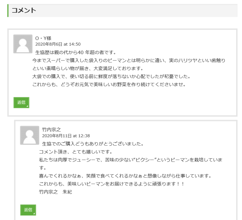Image resolution: width=242 pixels, height=220 pixels.
Task: Open the 2020年8月6日 at 14:50 timestamp
Action: [x=58, y=44]
